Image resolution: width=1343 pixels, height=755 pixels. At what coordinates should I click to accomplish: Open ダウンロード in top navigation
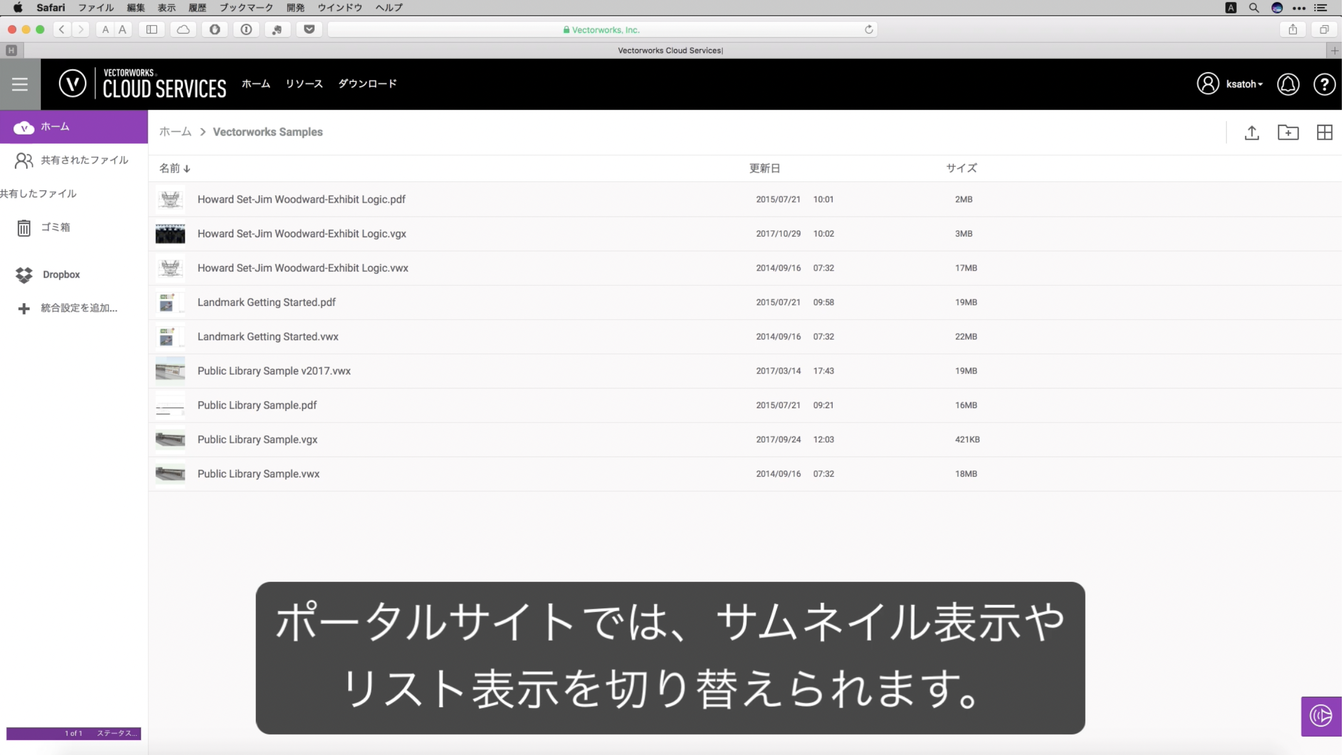[x=367, y=84]
